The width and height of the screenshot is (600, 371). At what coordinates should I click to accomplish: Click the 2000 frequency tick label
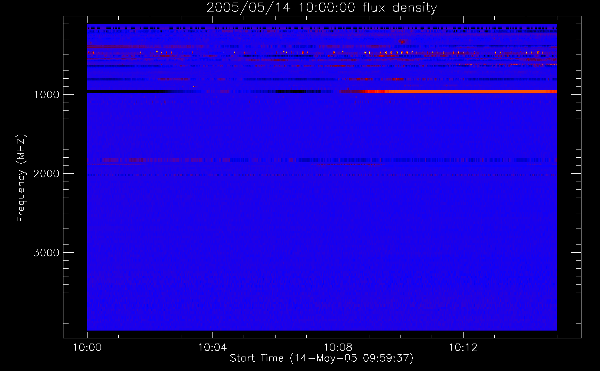[x=46, y=174]
